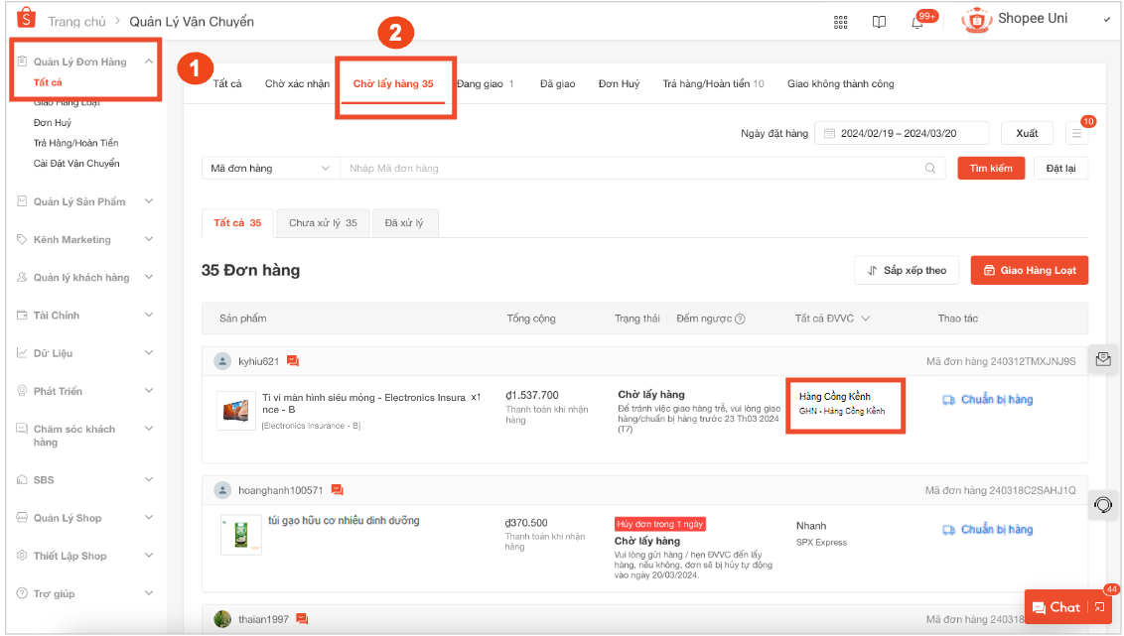This screenshot has height=636, width=1124.
Task: Click the countdown help question icon
Action: (740, 318)
